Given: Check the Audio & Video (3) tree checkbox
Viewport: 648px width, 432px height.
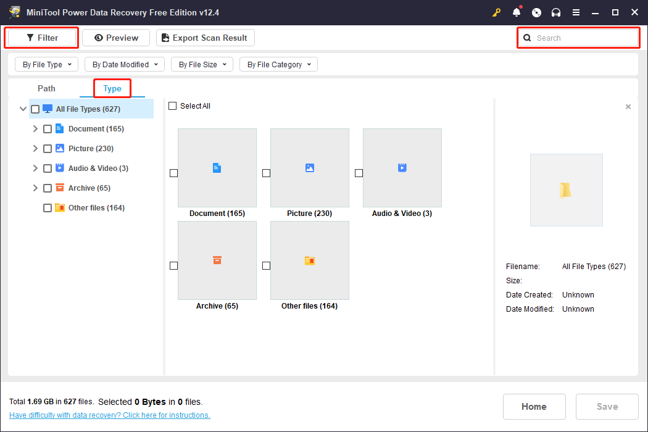Looking at the screenshot, I should tap(48, 168).
